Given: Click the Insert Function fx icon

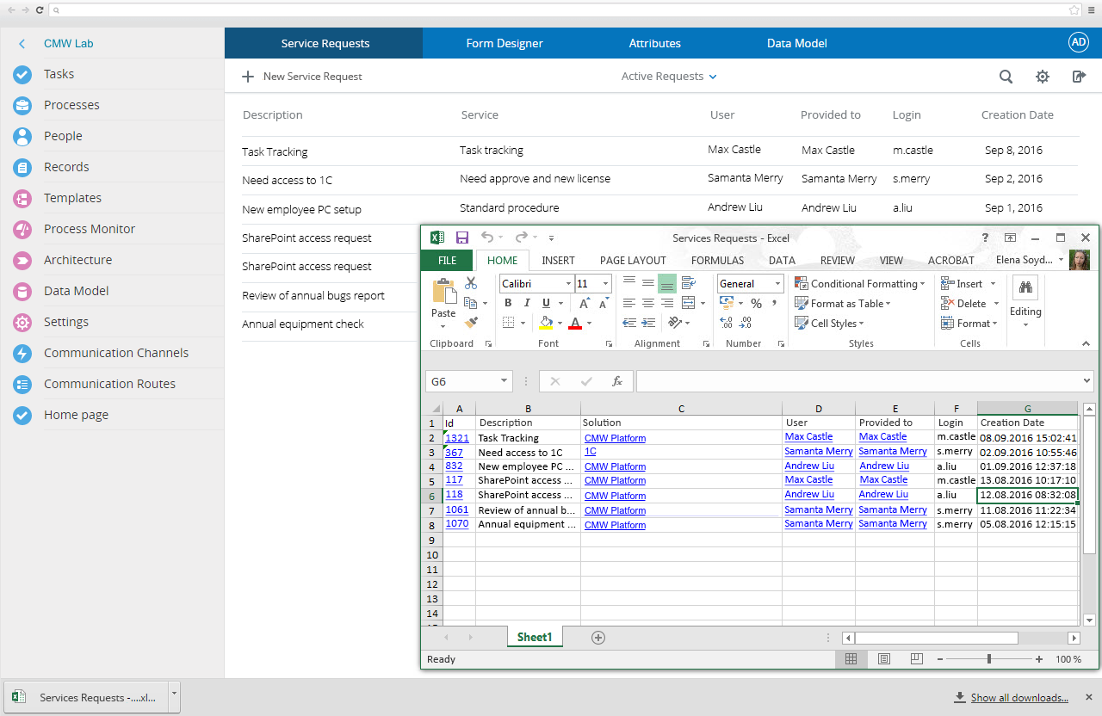Looking at the screenshot, I should click(616, 381).
